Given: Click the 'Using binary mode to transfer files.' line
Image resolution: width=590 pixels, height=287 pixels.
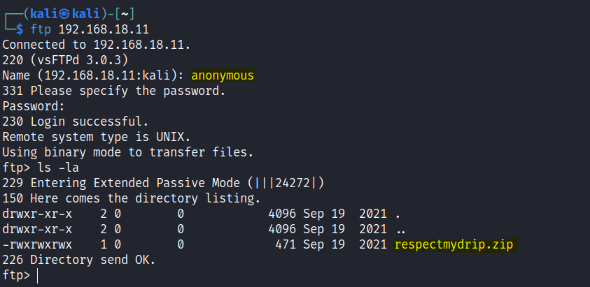Looking at the screenshot, I should [x=127, y=152].
